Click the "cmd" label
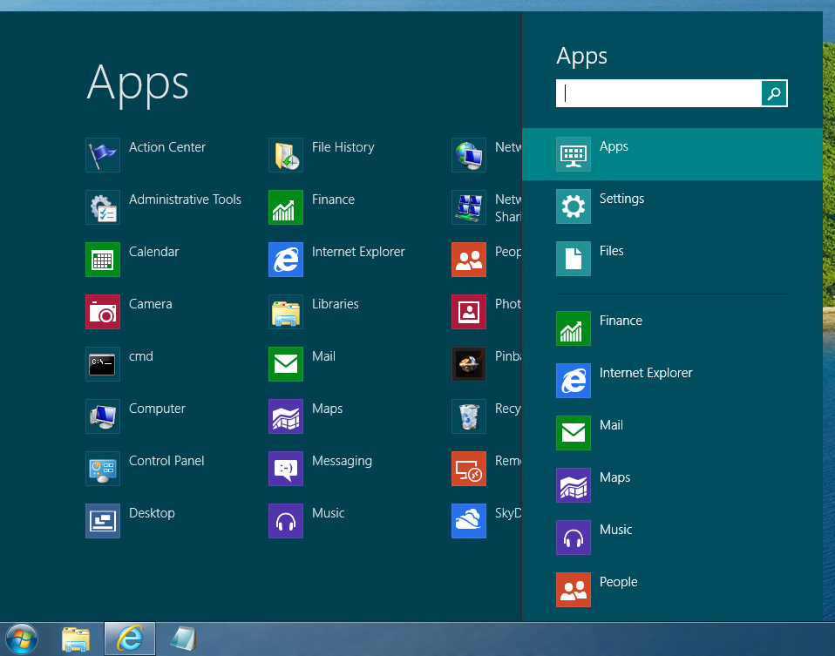This screenshot has width=835, height=656. (x=140, y=356)
